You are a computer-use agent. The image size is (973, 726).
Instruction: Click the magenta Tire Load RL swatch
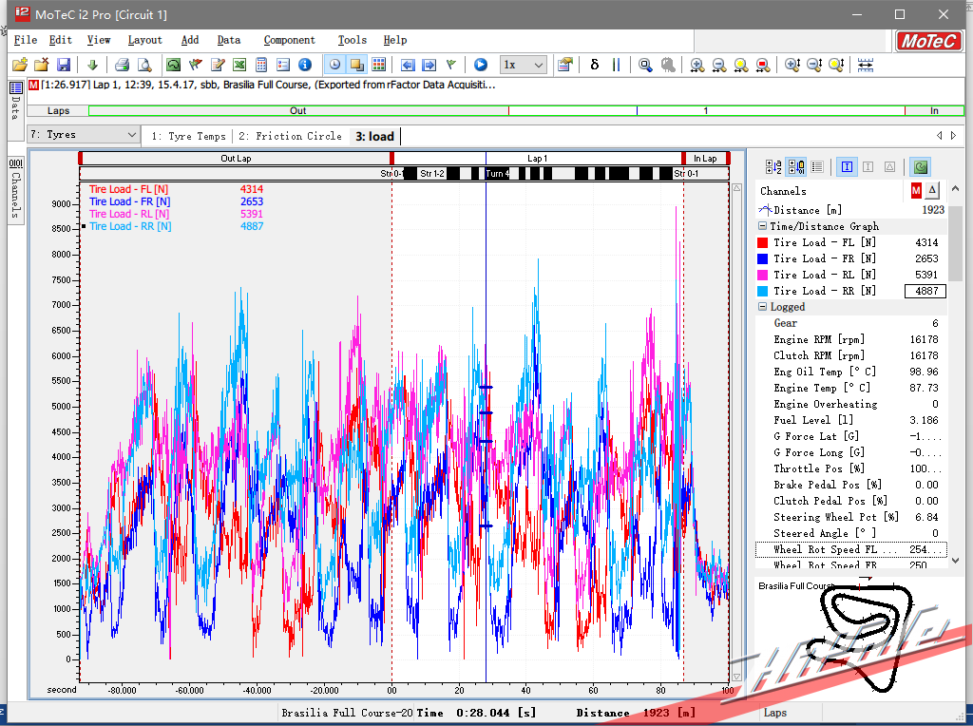(763, 275)
